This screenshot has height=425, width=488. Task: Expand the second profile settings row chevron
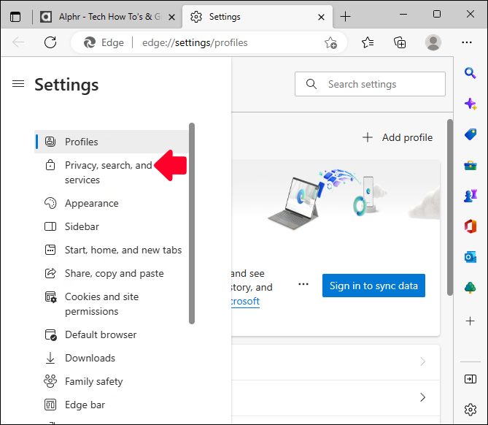click(422, 397)
